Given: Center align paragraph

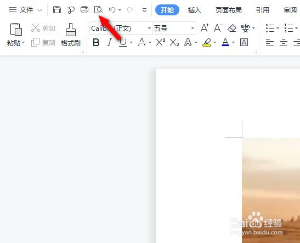Looking at the screenshot, I should (x=284, y=42).
